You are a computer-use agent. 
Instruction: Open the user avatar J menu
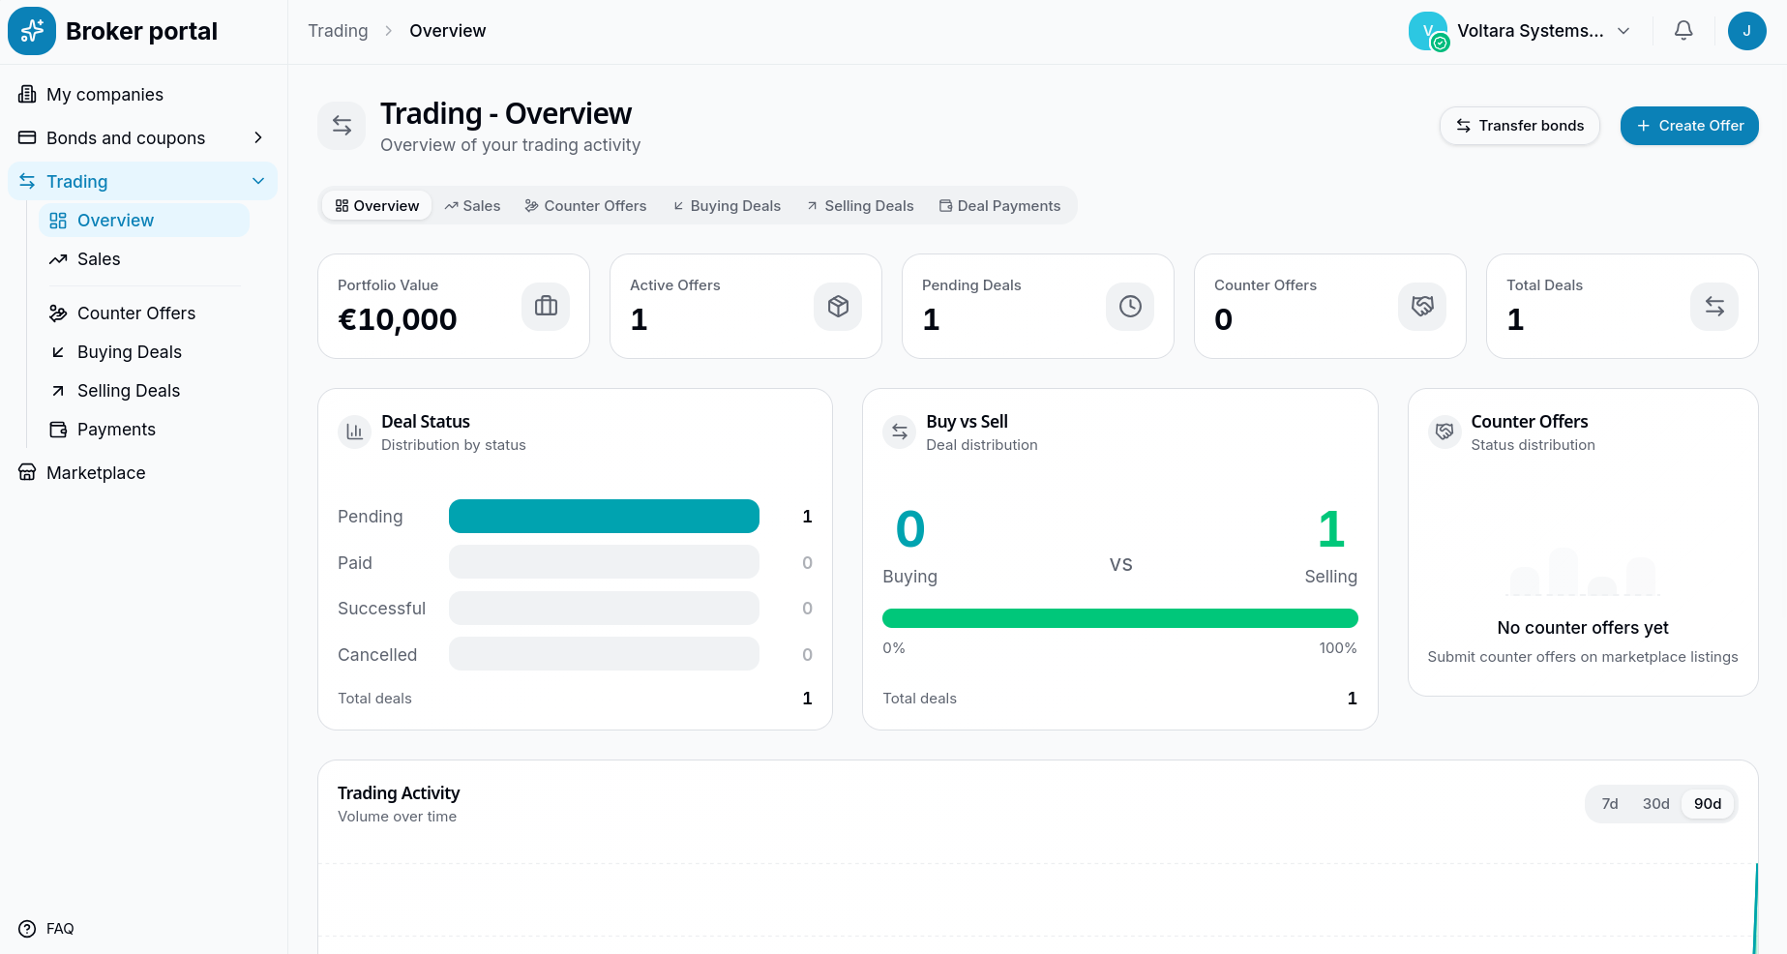click(1746, 31)
